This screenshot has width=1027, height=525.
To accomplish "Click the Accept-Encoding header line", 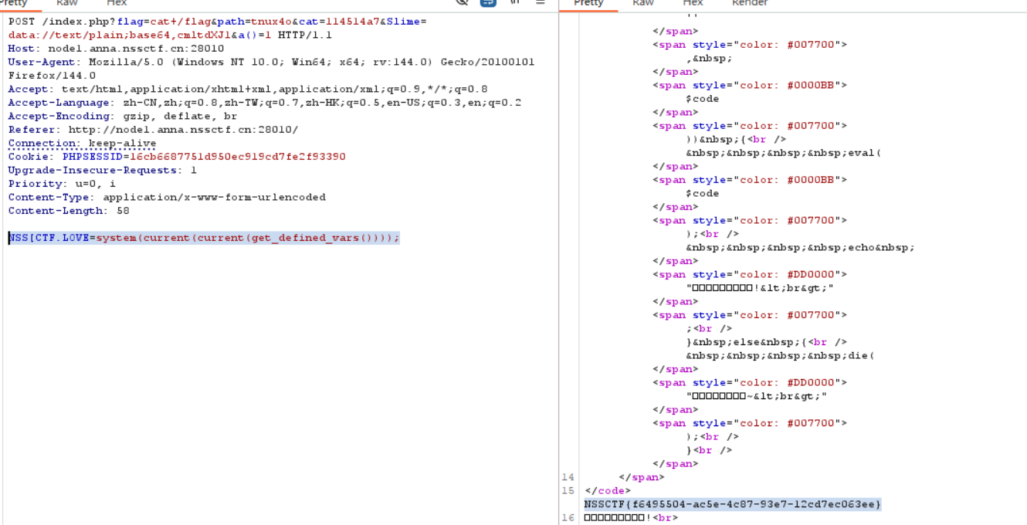I will click(x=123, y=116).
